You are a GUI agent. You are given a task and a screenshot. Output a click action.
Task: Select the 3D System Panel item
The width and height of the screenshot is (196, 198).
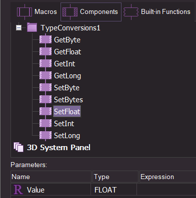click(58, 148)
